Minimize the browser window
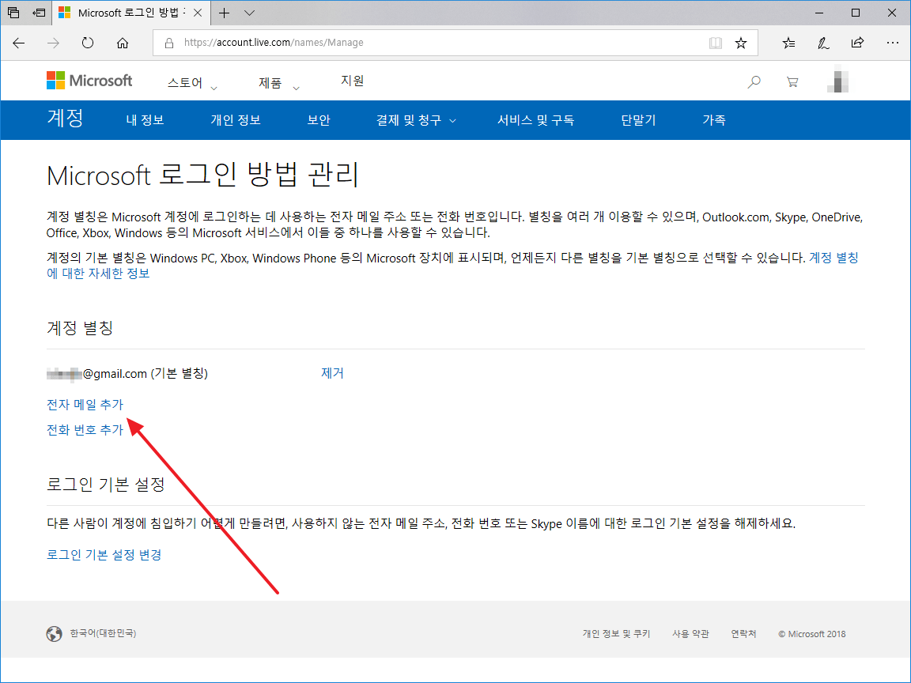 [819, 13]
